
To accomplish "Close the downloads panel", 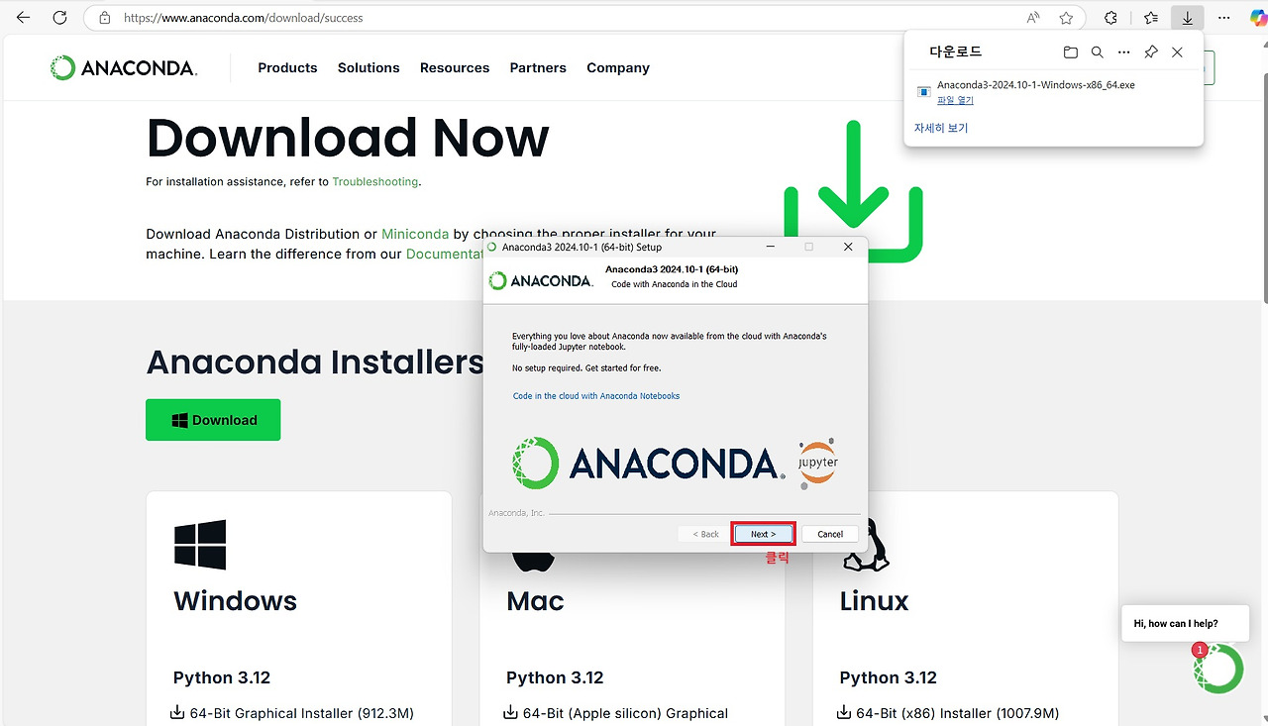I will coord(1177,52).
